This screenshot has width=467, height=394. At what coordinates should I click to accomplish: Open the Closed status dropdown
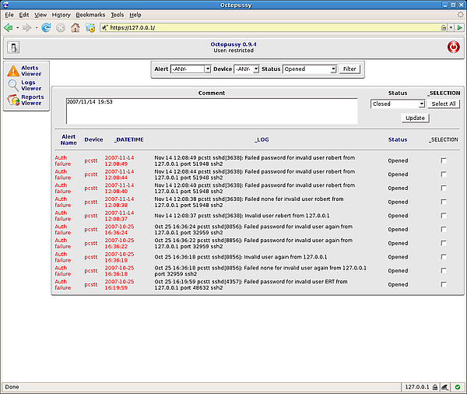point(398,104)
